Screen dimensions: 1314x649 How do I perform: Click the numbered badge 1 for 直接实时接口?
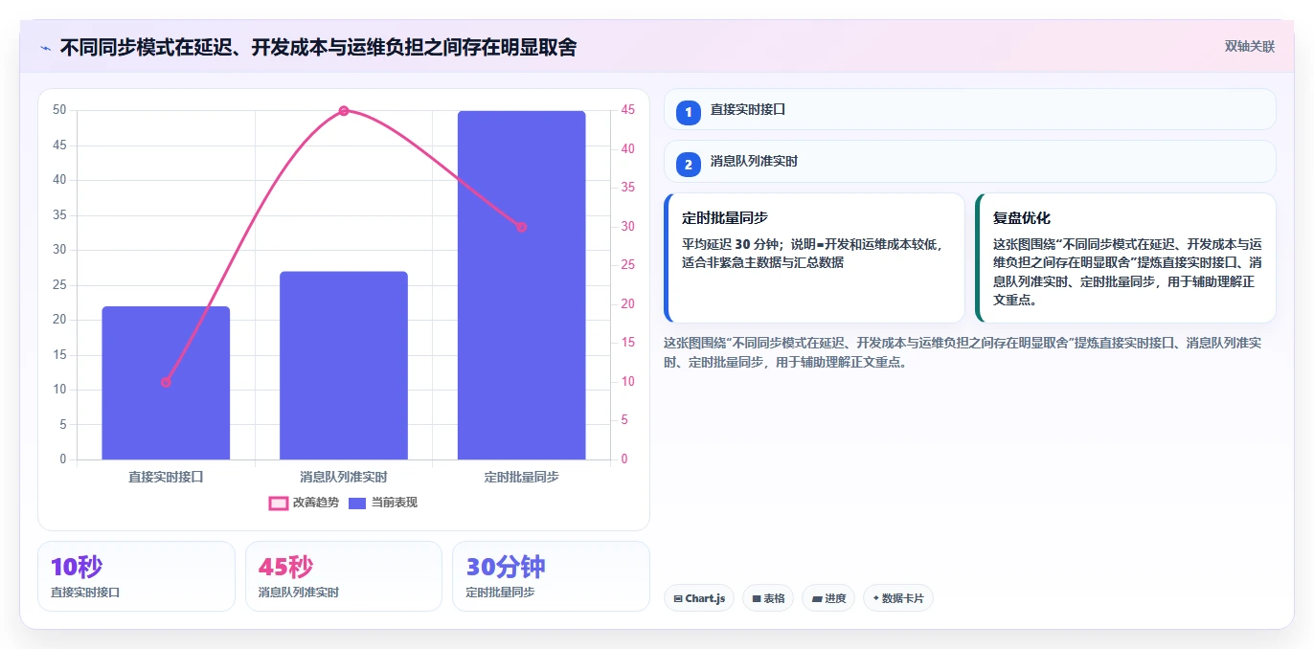(688, 111)
